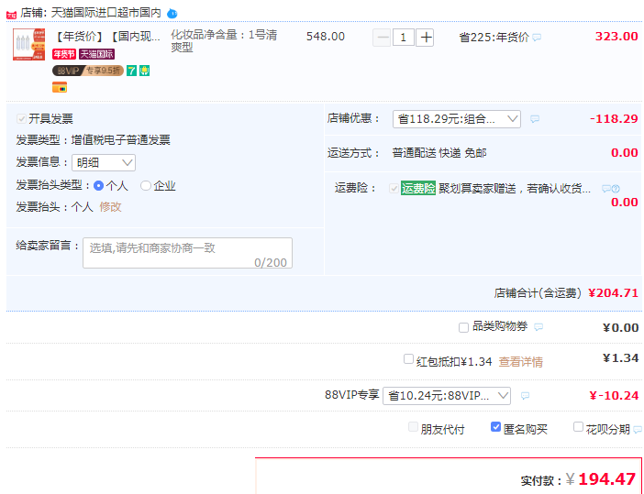The image size is (644, 494).
Task: Open the product title link 【年货价】【国内现...
Action: [107, 37]
